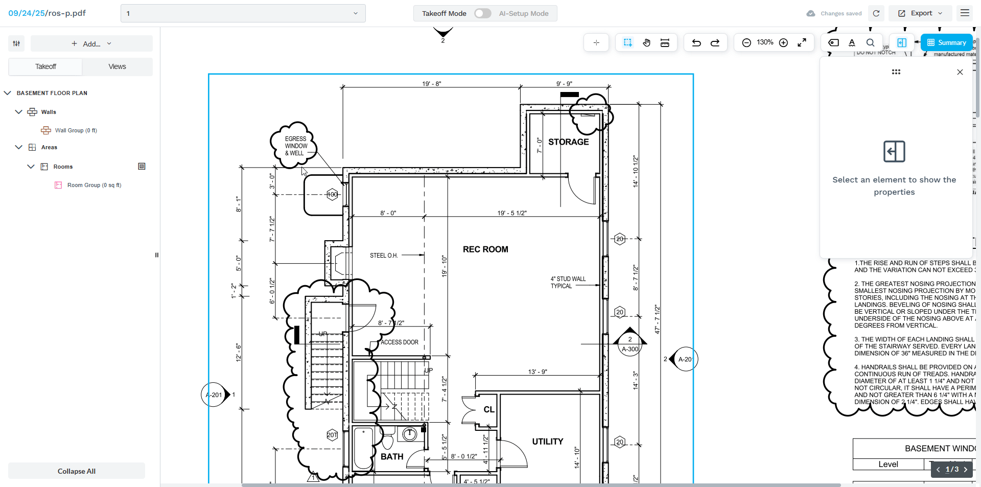Click the horizontal scrollbar at bottom
This screenshot has height=487, width=981.
(x=541, y=485)
